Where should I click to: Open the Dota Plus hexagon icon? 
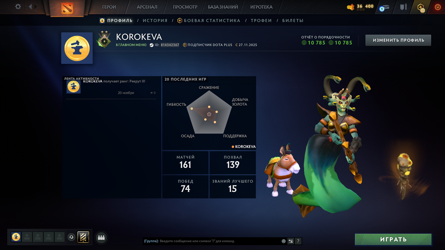tap(421, 7)
